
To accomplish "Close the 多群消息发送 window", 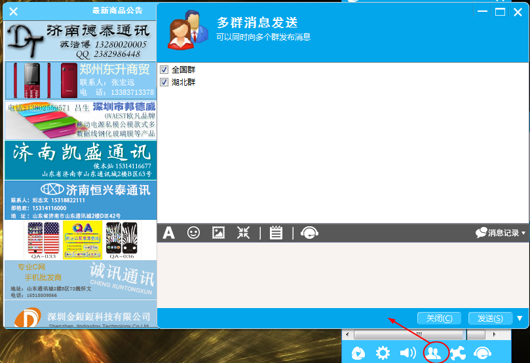I will click(x=518, y=12).
